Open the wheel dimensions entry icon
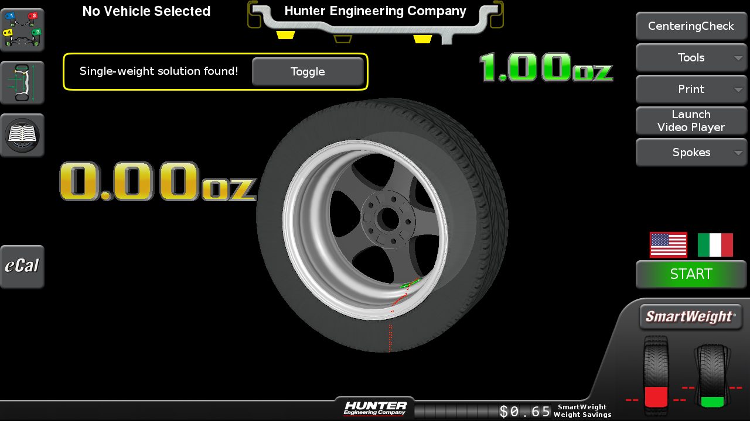Screen dimensions: 750x421 point(22,82)
